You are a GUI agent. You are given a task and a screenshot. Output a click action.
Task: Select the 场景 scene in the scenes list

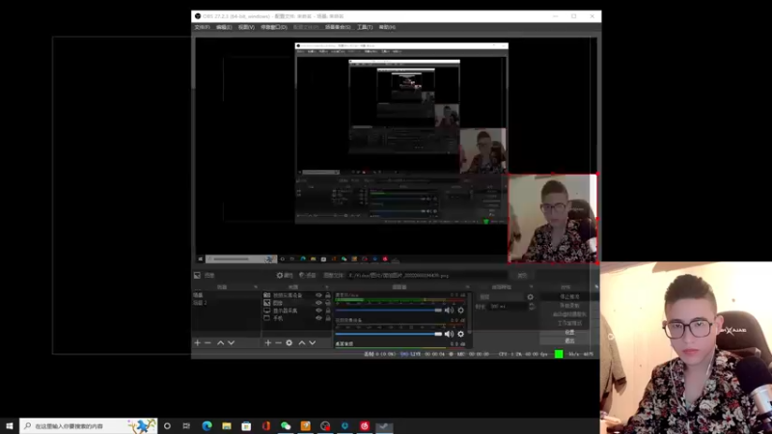click(227, 295)
